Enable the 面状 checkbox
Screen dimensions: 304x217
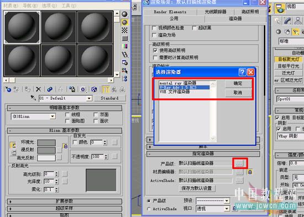coord(96,121)
